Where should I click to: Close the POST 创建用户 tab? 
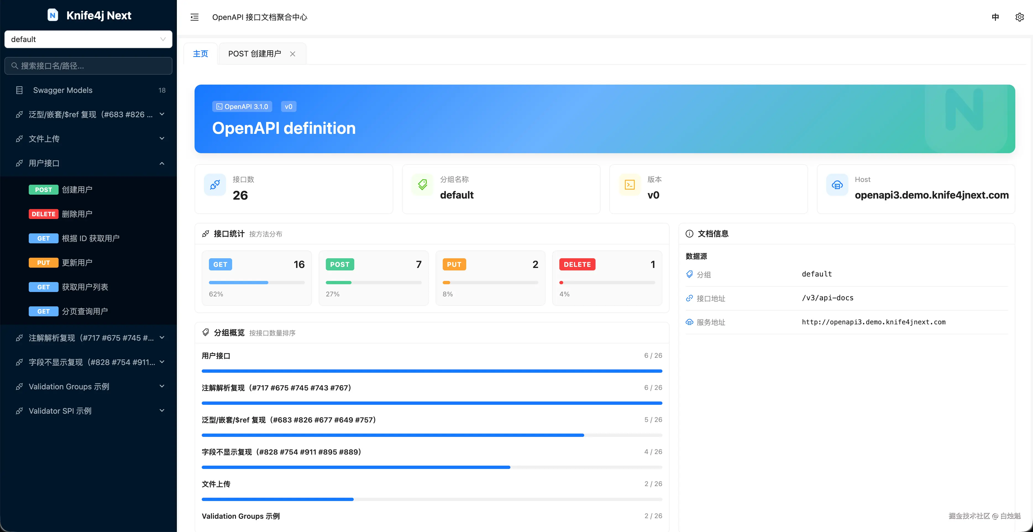293,54
